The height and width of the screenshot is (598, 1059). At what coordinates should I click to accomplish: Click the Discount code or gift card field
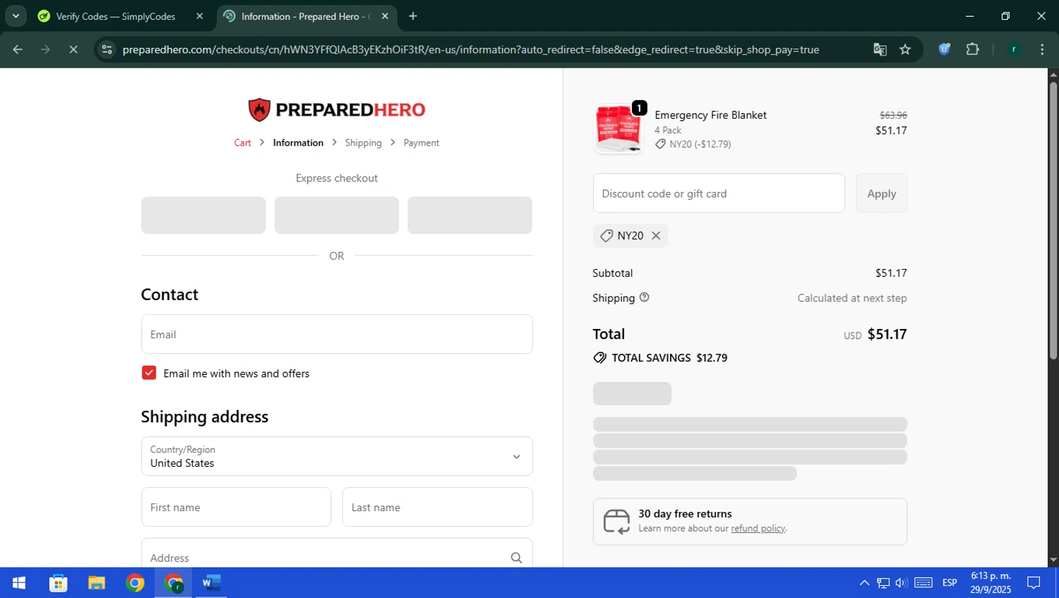(x=719, y=193)
